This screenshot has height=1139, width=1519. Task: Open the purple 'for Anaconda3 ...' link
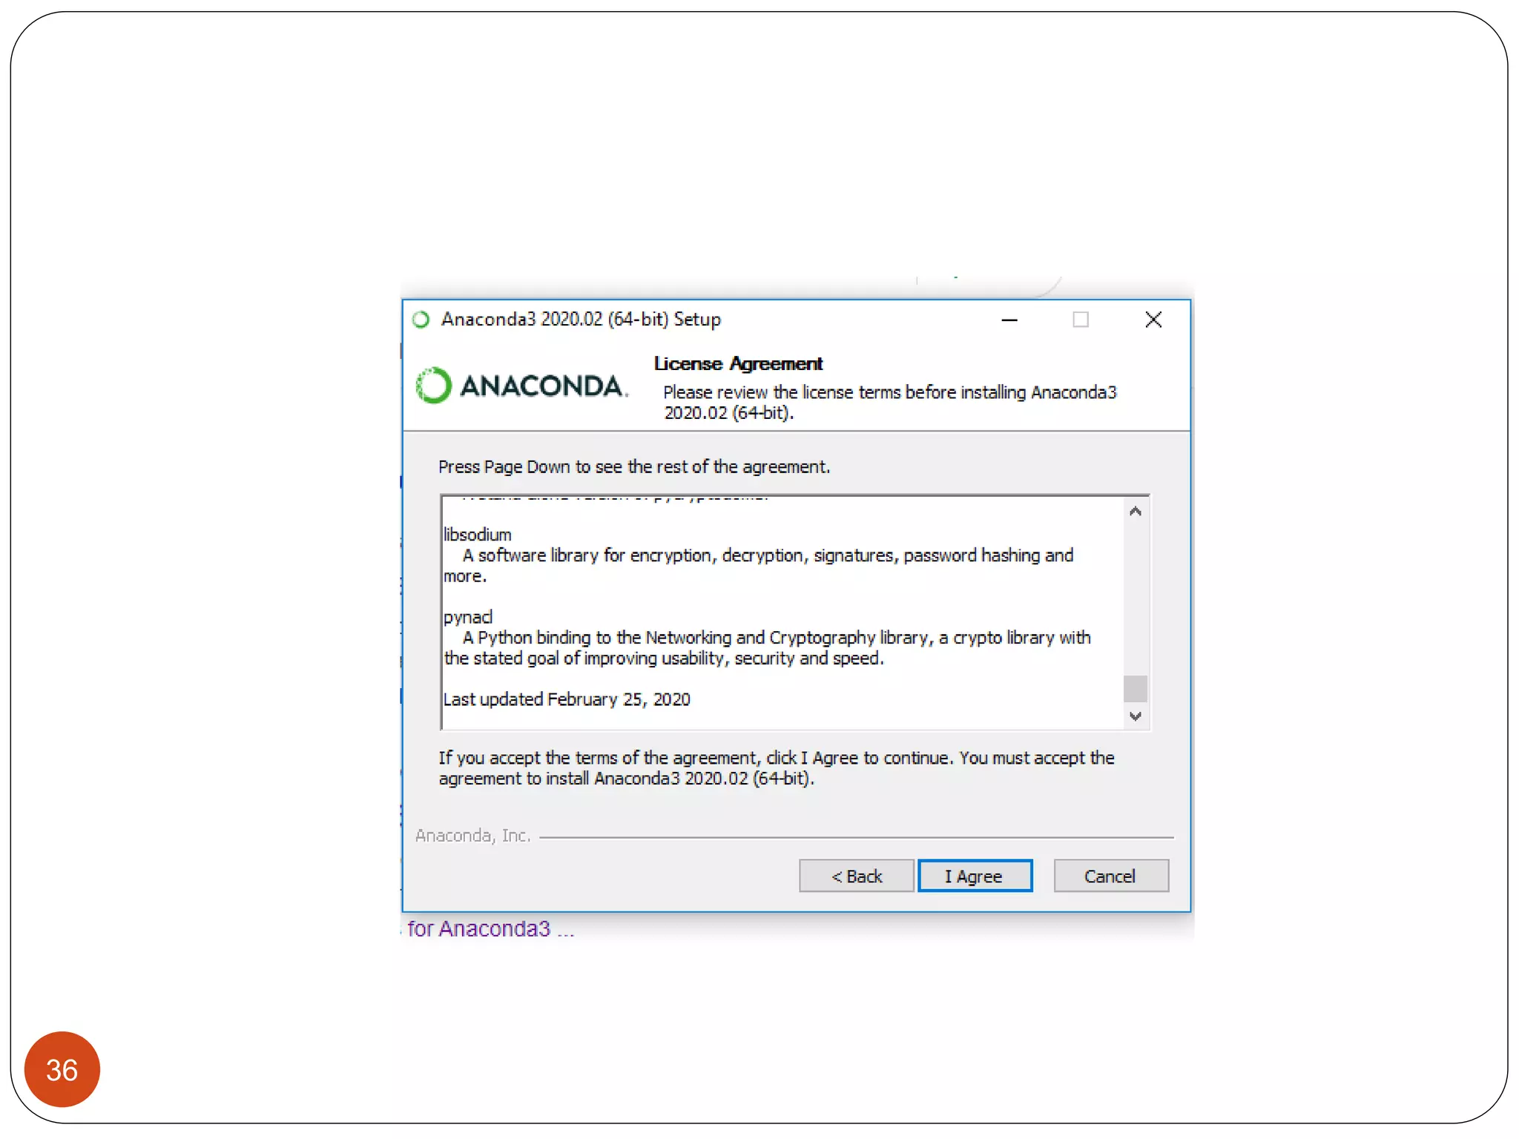(x=491, y=928)
